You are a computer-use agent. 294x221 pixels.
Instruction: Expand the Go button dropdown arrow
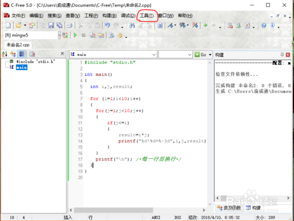click(x=210, y=55)
